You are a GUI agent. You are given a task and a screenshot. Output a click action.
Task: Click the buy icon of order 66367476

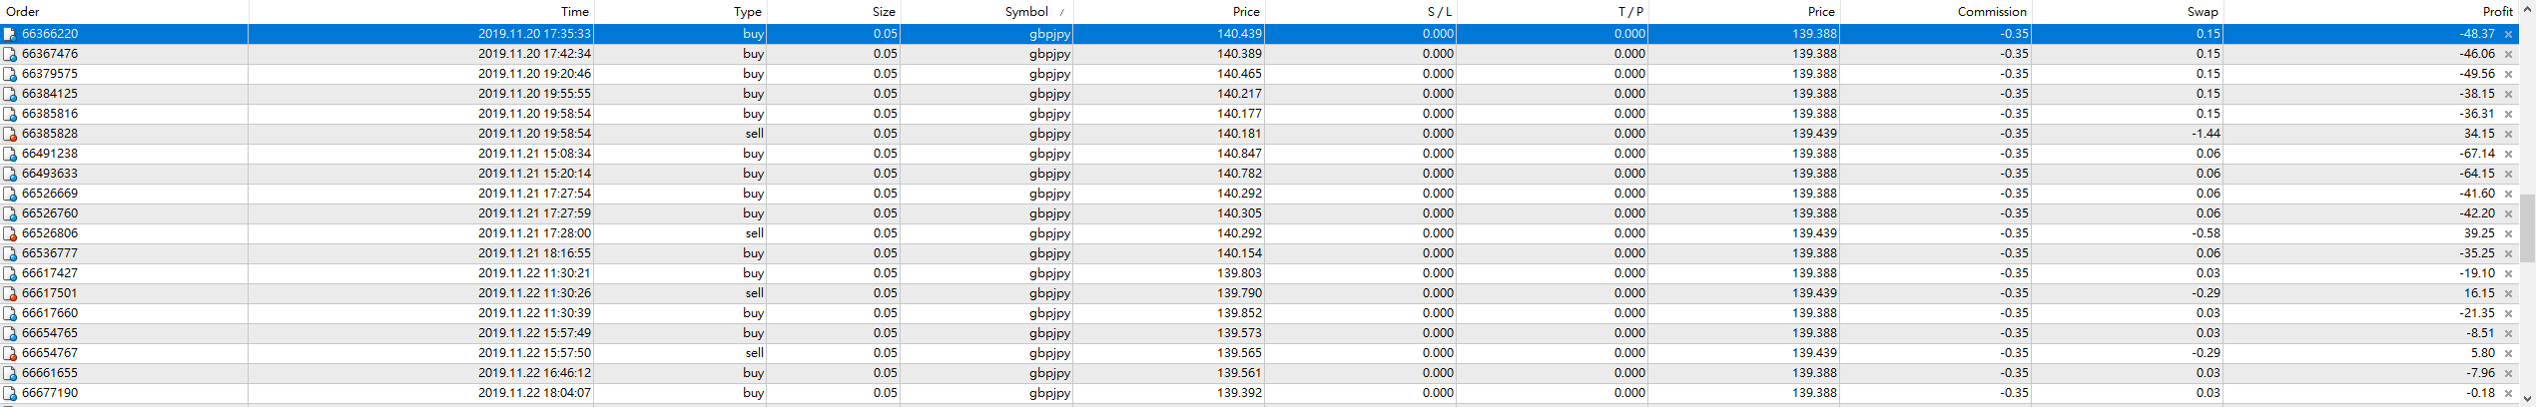(x=10, y=54)
